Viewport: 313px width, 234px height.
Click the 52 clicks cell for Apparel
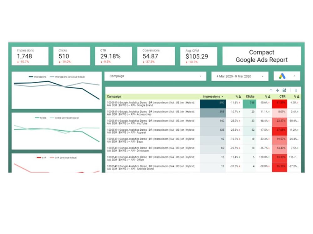tap(249, 131)
